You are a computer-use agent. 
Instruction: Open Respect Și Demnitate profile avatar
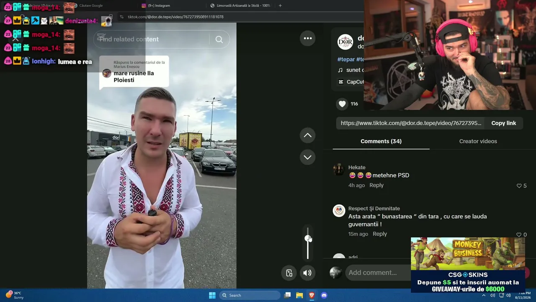coord(339,211)
